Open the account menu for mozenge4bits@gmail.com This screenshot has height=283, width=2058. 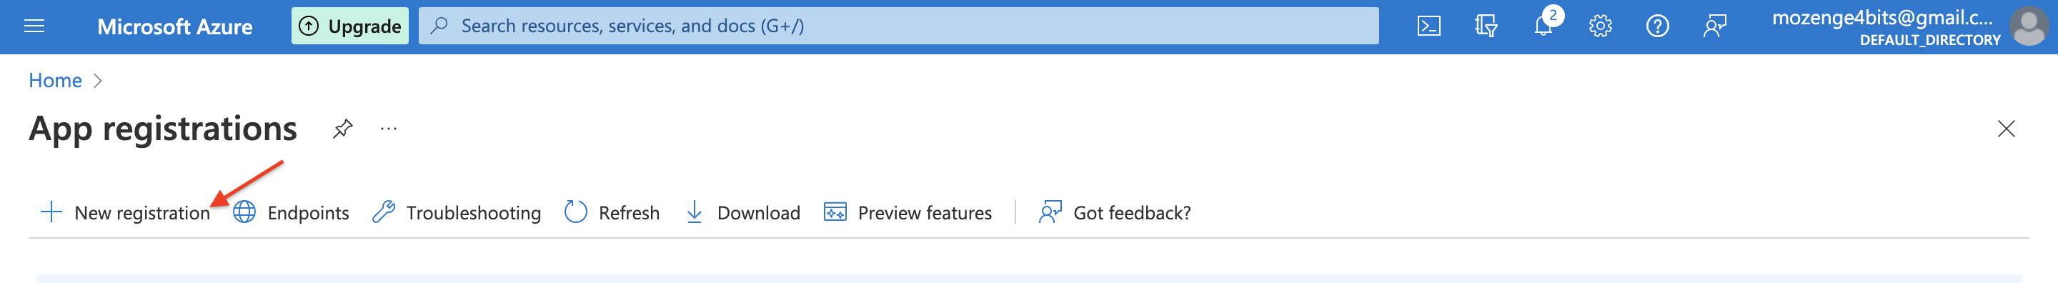click(1909, 26)
